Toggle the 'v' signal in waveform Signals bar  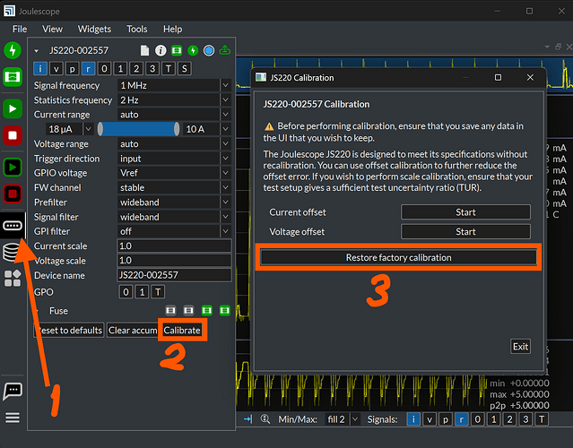click(430, 419)
